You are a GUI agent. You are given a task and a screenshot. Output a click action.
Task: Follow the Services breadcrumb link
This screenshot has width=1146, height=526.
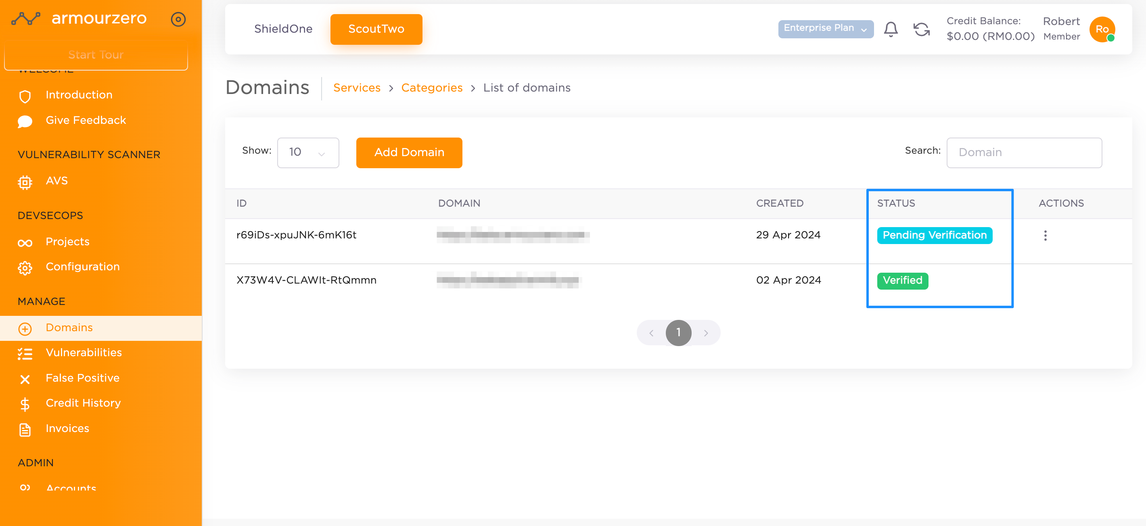pos(357,88)
